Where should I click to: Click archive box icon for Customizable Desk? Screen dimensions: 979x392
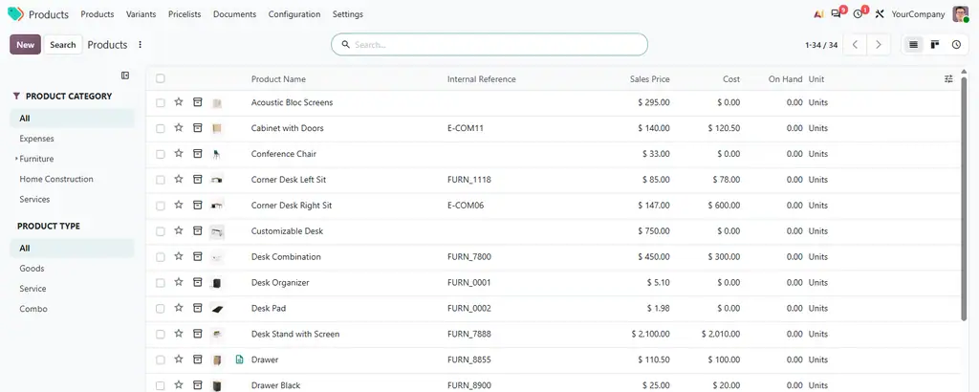coord(197,230)
